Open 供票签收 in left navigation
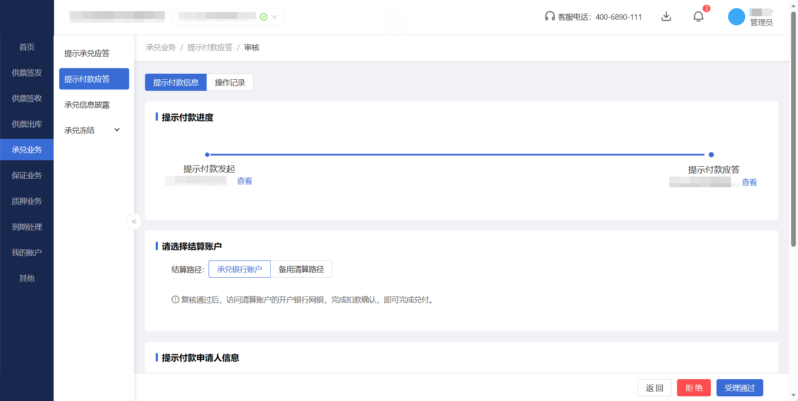 (27, 98)
